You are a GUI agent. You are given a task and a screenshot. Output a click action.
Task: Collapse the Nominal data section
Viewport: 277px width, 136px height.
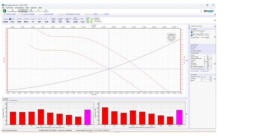[203, 53]
